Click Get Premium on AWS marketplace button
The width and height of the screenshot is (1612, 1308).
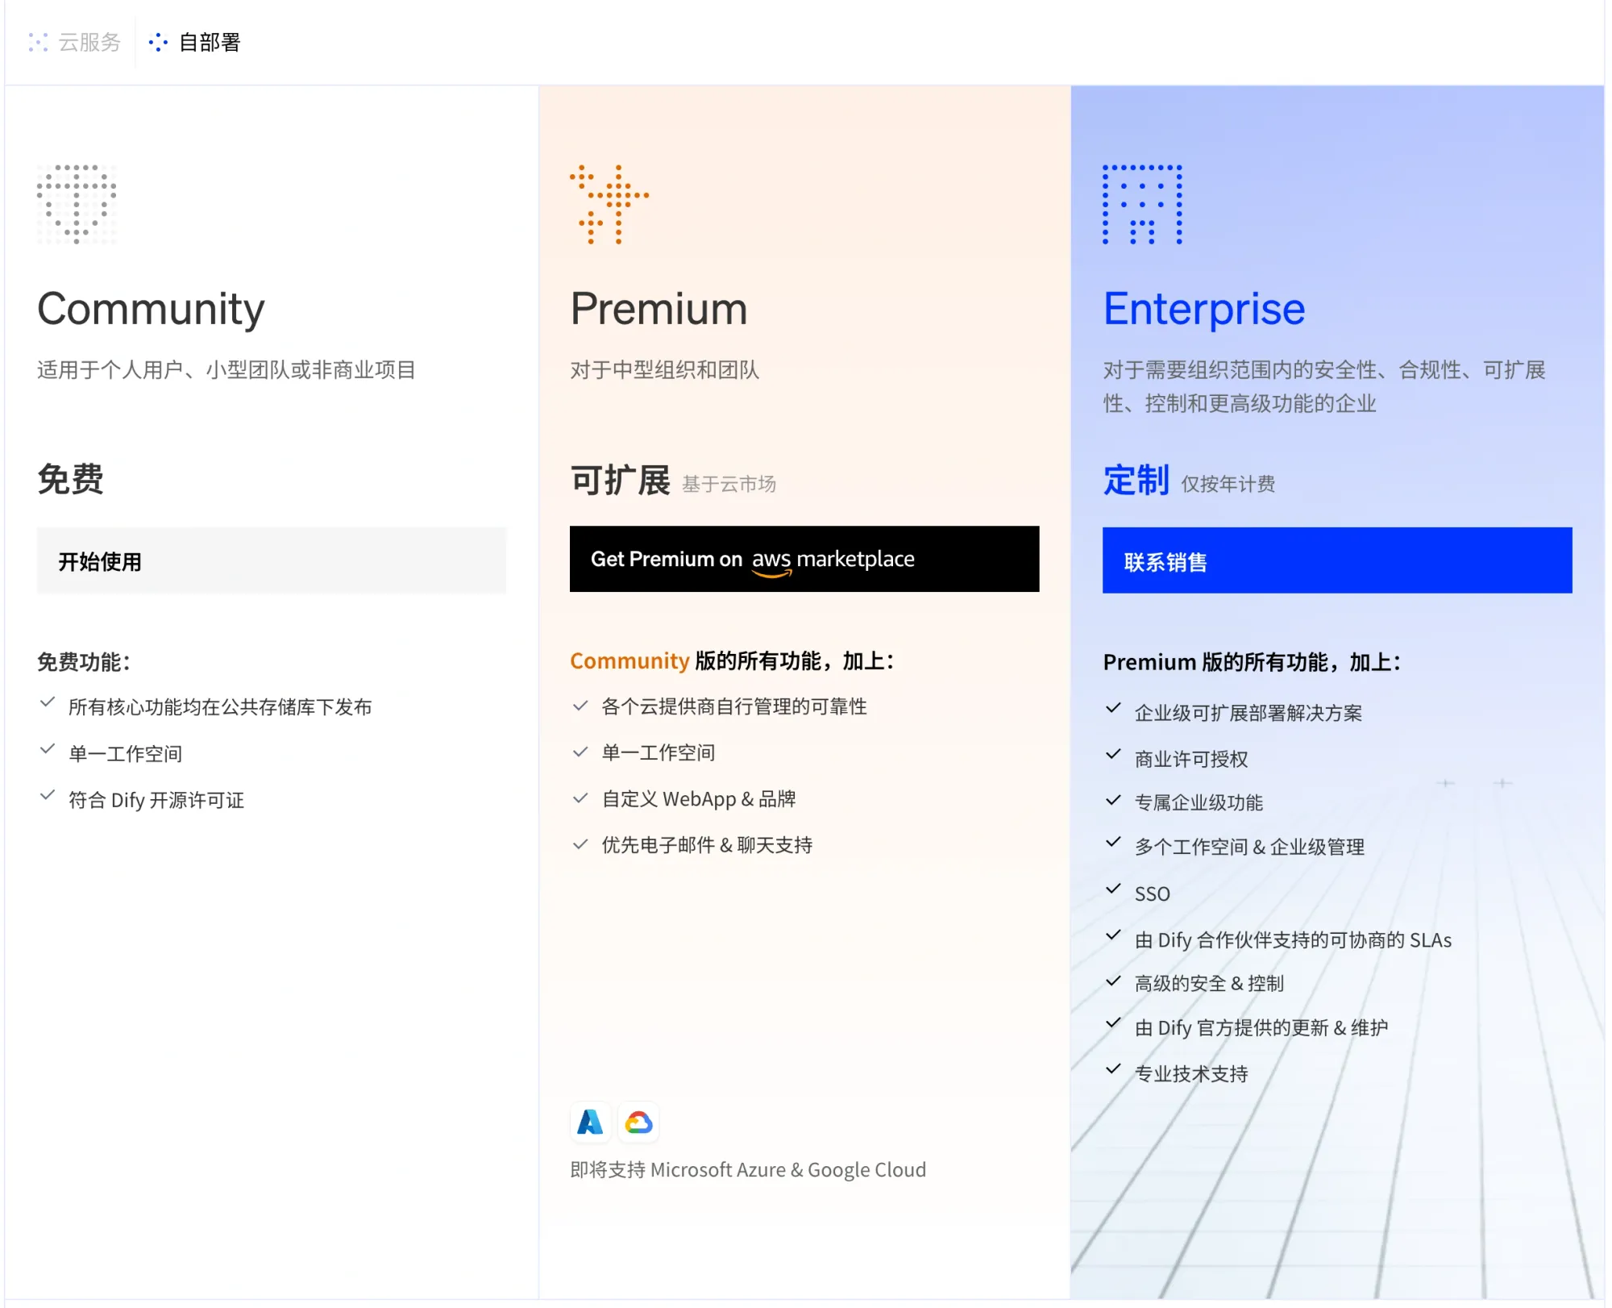804,559
